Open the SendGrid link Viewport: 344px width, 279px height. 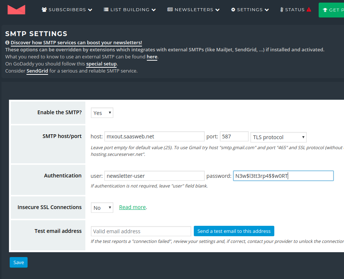tap(37, 71)
